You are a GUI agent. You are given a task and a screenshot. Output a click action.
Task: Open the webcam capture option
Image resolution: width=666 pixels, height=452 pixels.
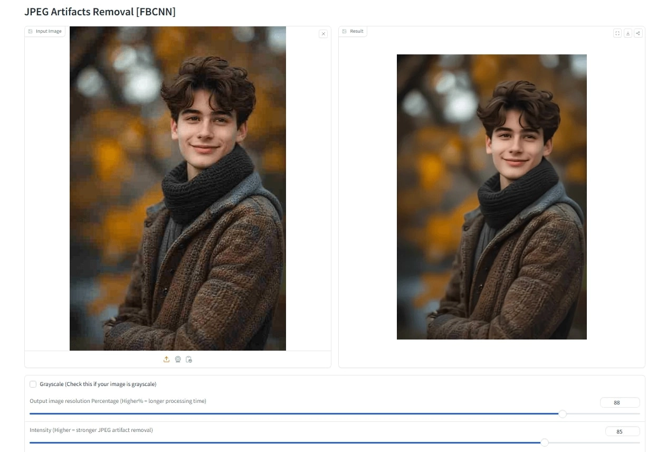pyautogui.click(x=178, y=359)
